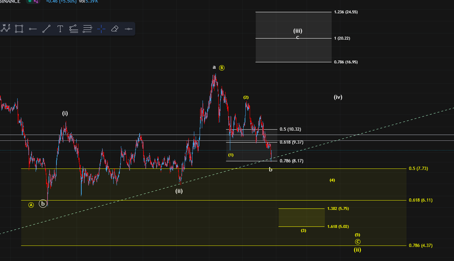Viewport: 454px width, 261px height.
Task: Select the horizontal line tool
Action: click(x=129, y=29)
